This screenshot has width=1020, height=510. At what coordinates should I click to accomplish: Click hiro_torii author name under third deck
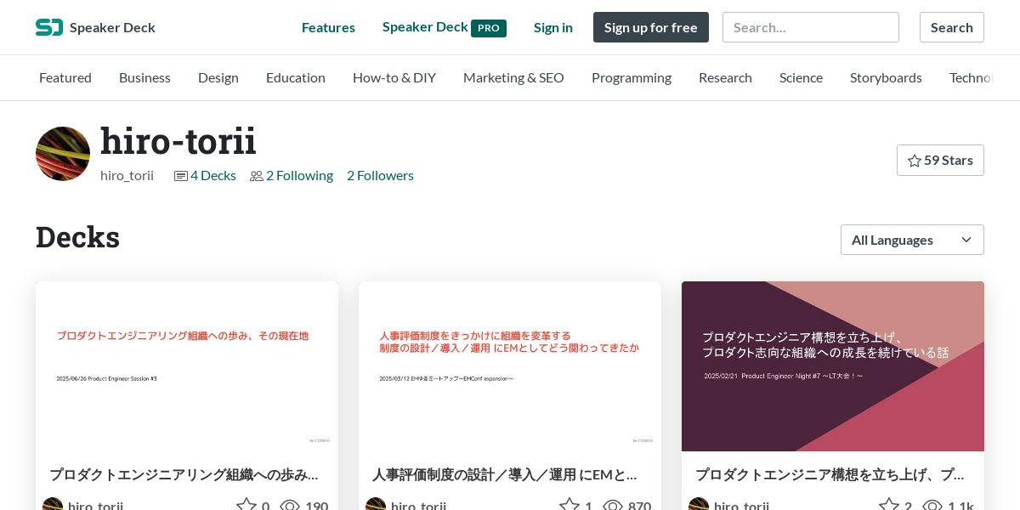click(x=741, y=506)
